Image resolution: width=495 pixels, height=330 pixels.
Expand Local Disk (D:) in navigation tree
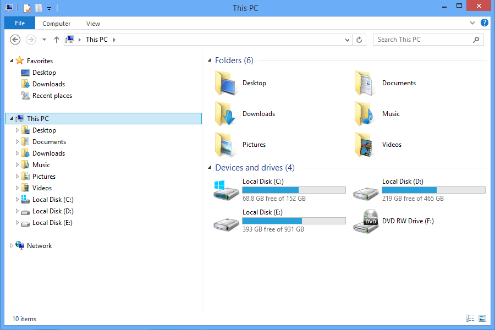tap(17, 211)
